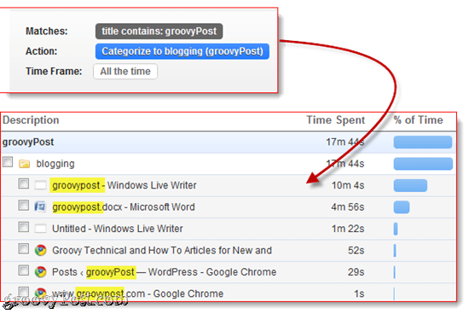Viewport: 469px width, 314px height.
Task: Click the 'Matches:' label
Action: click(47, 31)
